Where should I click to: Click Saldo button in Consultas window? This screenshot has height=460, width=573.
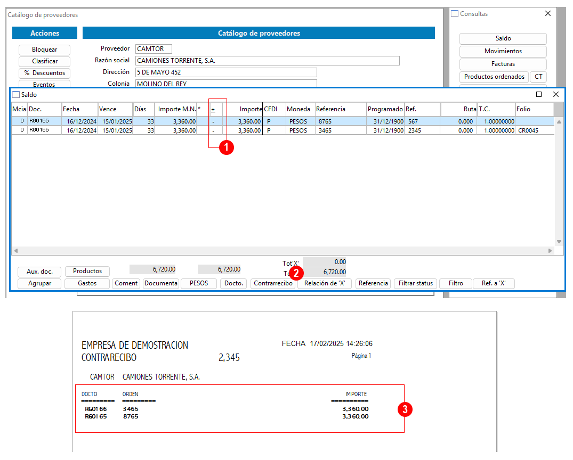(x=503, y=38)
